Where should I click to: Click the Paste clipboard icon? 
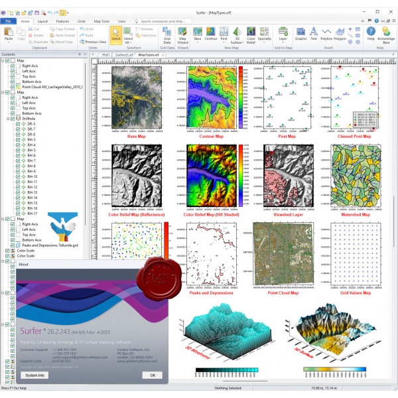point(9,34)
